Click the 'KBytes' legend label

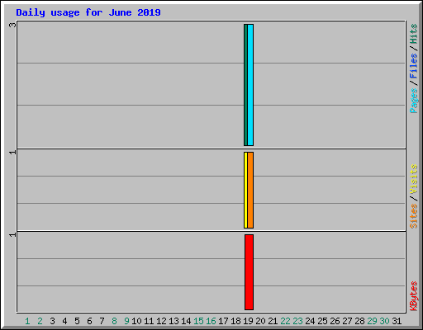click(413, 296)
